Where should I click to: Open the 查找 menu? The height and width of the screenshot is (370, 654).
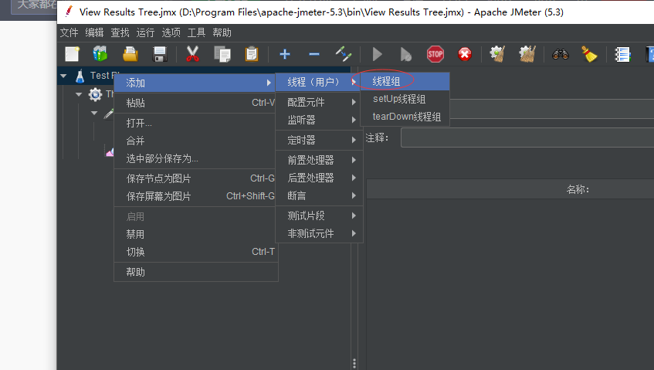click(x=120, y=32)
